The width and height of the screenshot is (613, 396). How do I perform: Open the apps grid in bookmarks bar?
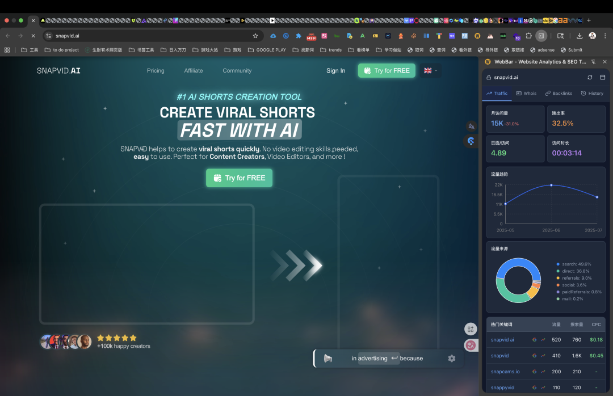[7, 50]
